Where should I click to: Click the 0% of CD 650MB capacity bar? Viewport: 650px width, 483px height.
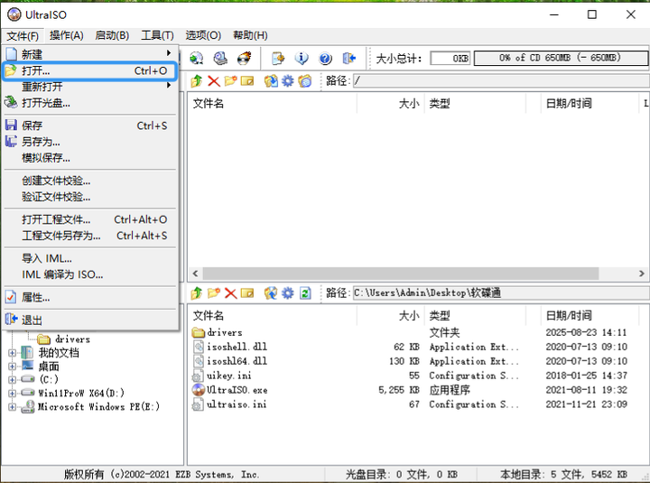click(561, 58)
